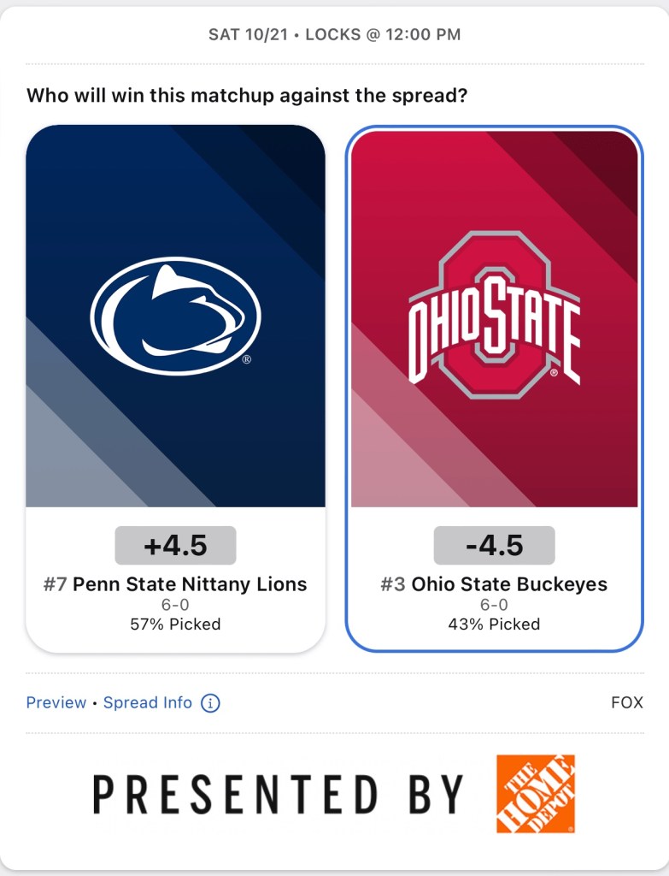Click the Ohio State Buckeyes logo
The image size is (669, 876).
494,316
